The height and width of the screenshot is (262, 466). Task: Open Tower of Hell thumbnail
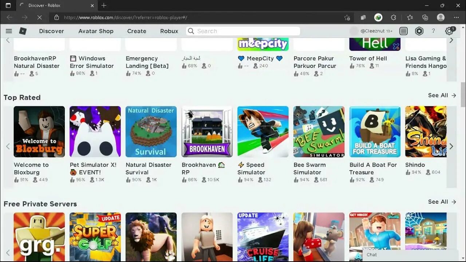point(375,44)
